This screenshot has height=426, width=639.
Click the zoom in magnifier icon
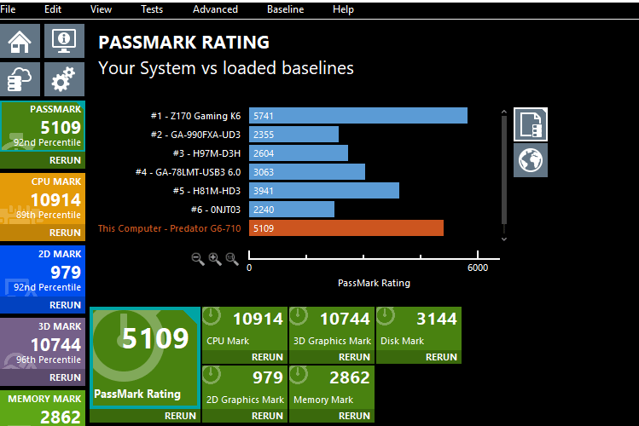coord(215,259)
